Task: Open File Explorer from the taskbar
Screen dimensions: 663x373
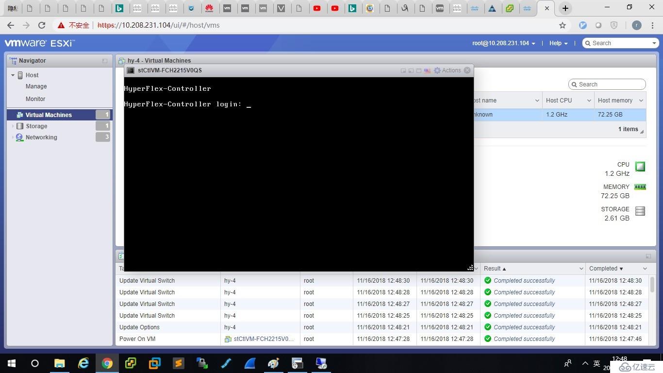Action: tap(59, 363)
